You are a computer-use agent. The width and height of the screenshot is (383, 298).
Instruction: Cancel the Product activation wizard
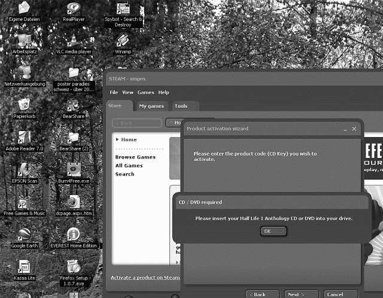(x=341, y=294)
